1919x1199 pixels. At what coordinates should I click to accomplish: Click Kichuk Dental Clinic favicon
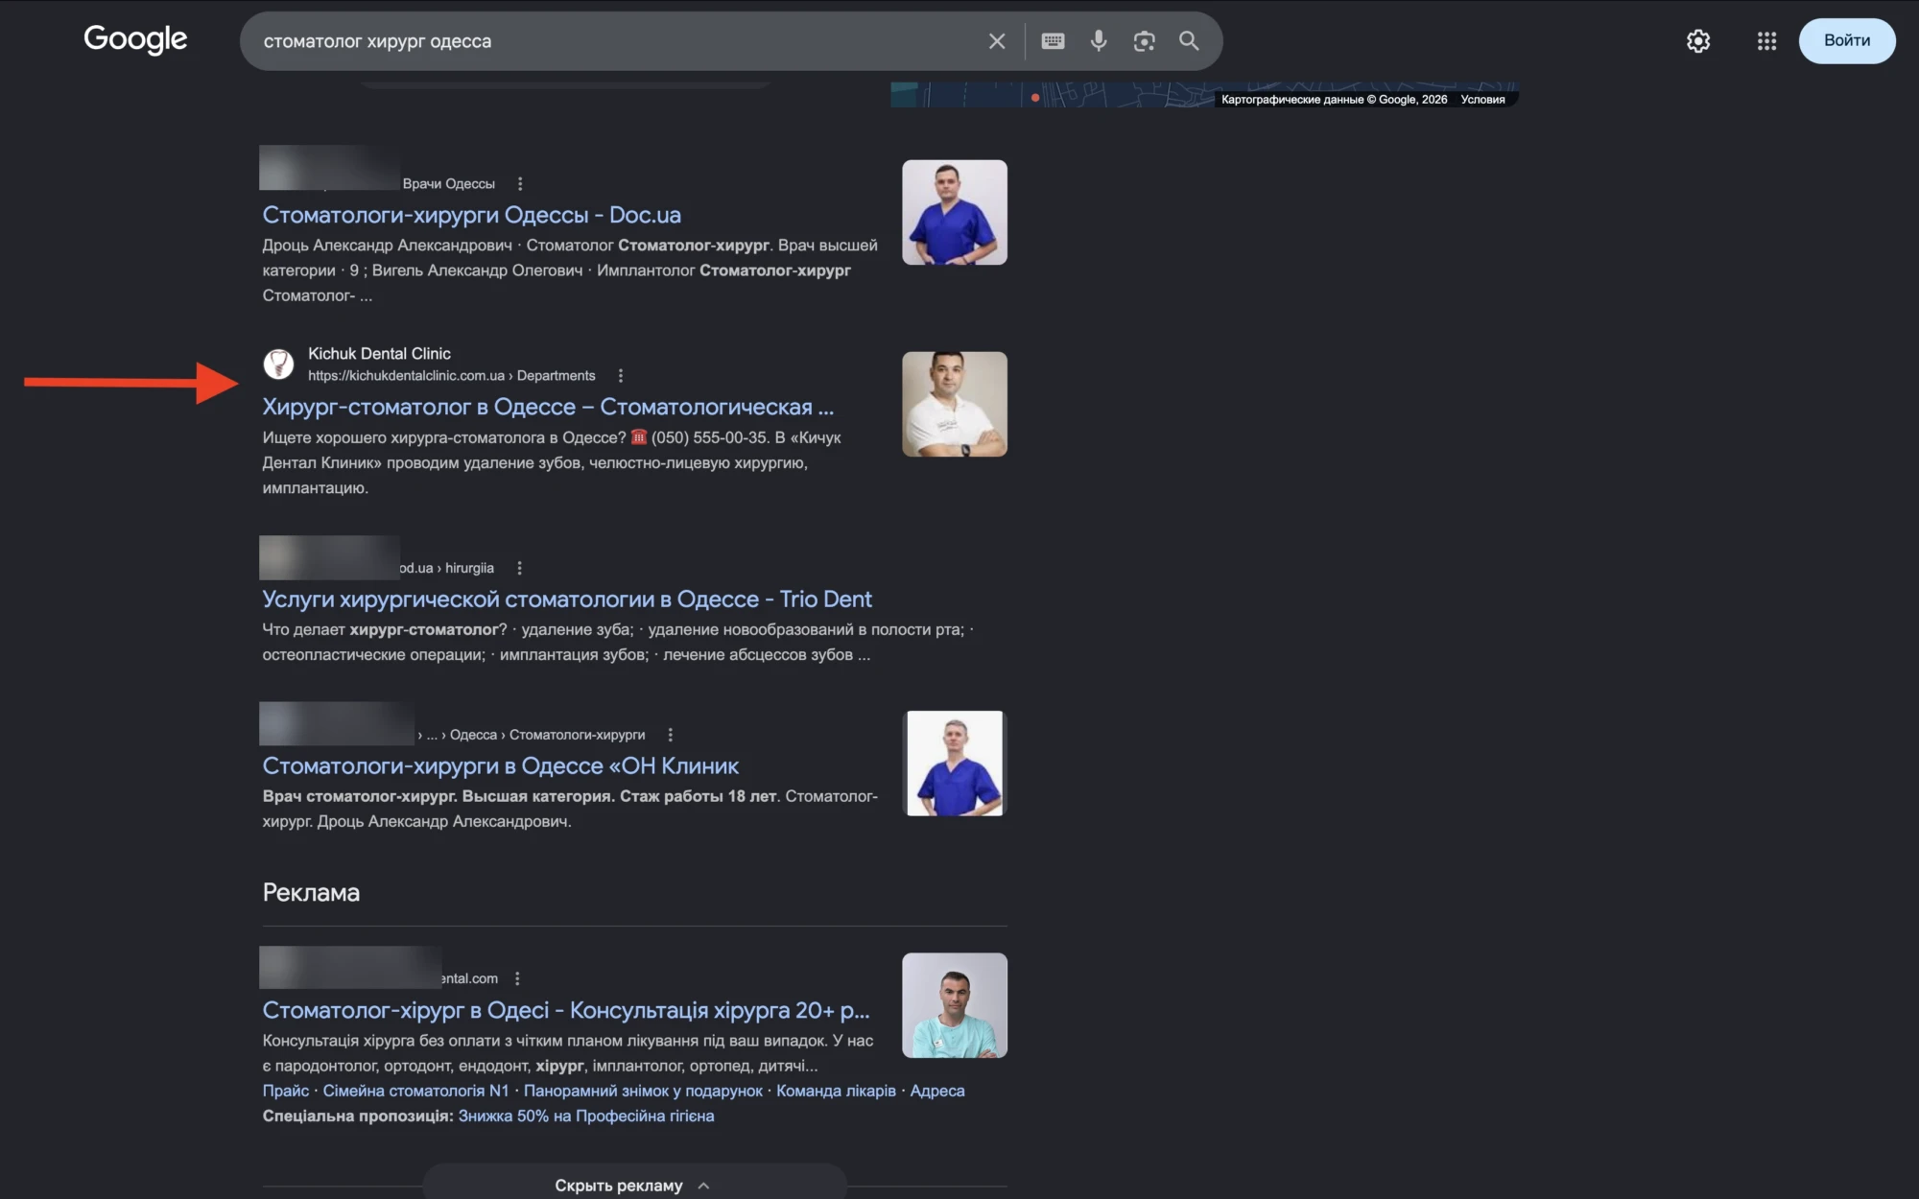(x=279, y=364)
